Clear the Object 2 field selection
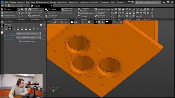Viewport: 175px width, 98px height. pyautogui.click(x=39, y=38)
